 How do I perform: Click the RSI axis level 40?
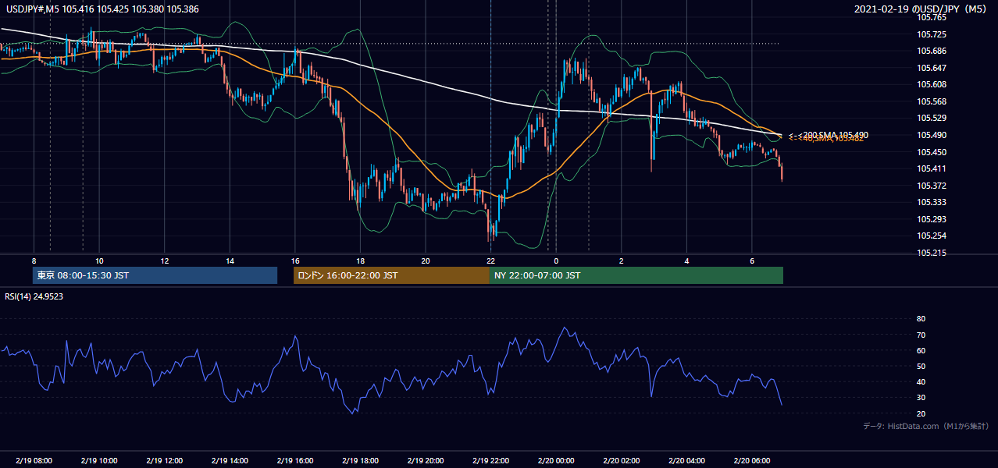click(921, 381)
